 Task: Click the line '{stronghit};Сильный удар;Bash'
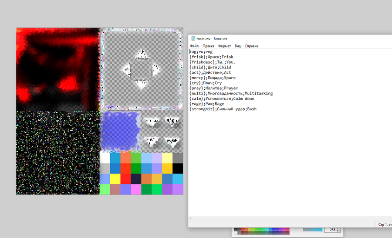pos(223,109)
